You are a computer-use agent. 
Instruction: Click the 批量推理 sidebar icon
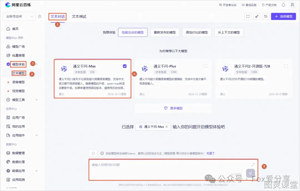[8, 55]
